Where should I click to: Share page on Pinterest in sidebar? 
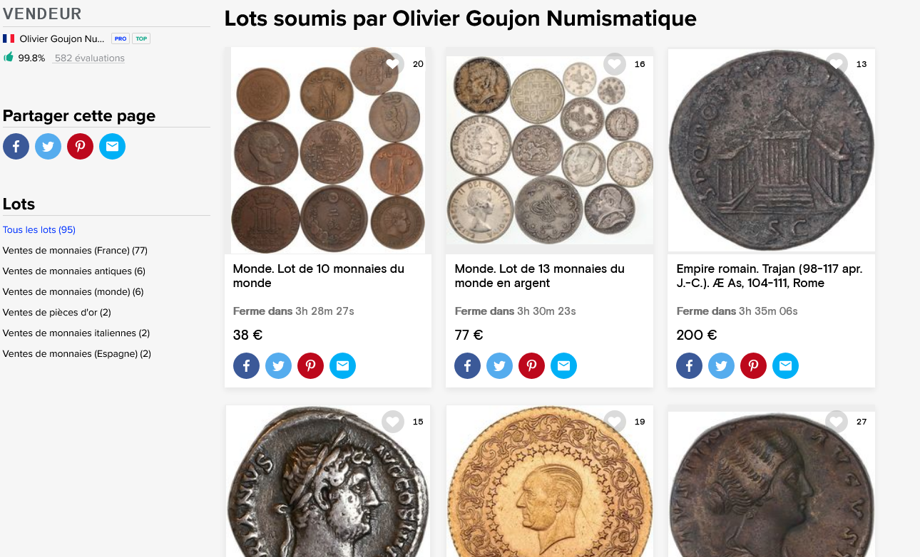(x=80, y=147)
